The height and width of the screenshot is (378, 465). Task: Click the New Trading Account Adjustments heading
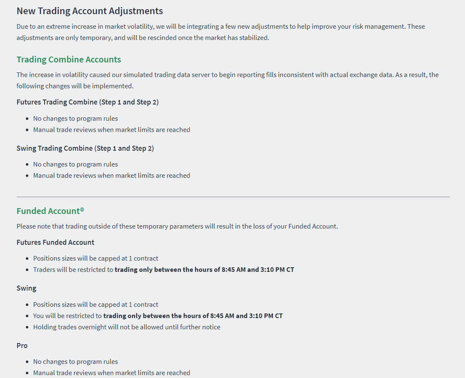pyautogui.click(x=90, y=11)
